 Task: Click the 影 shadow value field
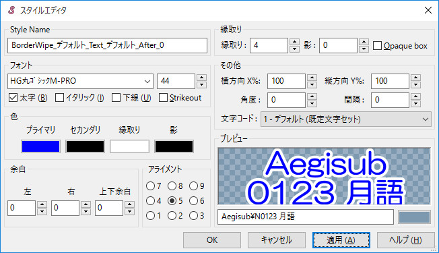pos(338,45)
